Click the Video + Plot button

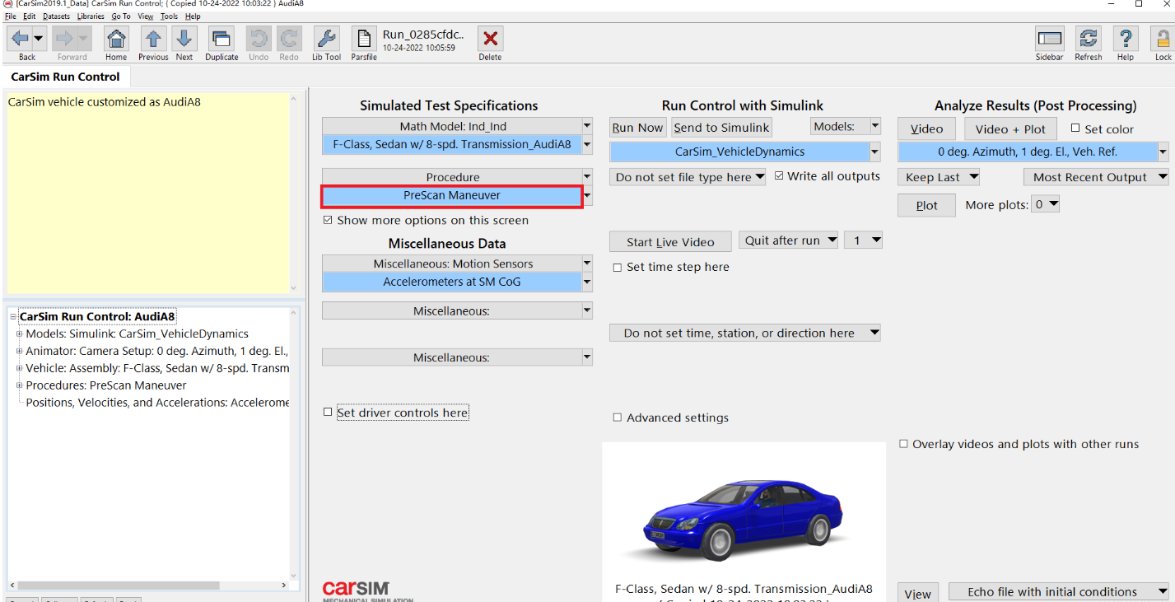coord(1010,129)
